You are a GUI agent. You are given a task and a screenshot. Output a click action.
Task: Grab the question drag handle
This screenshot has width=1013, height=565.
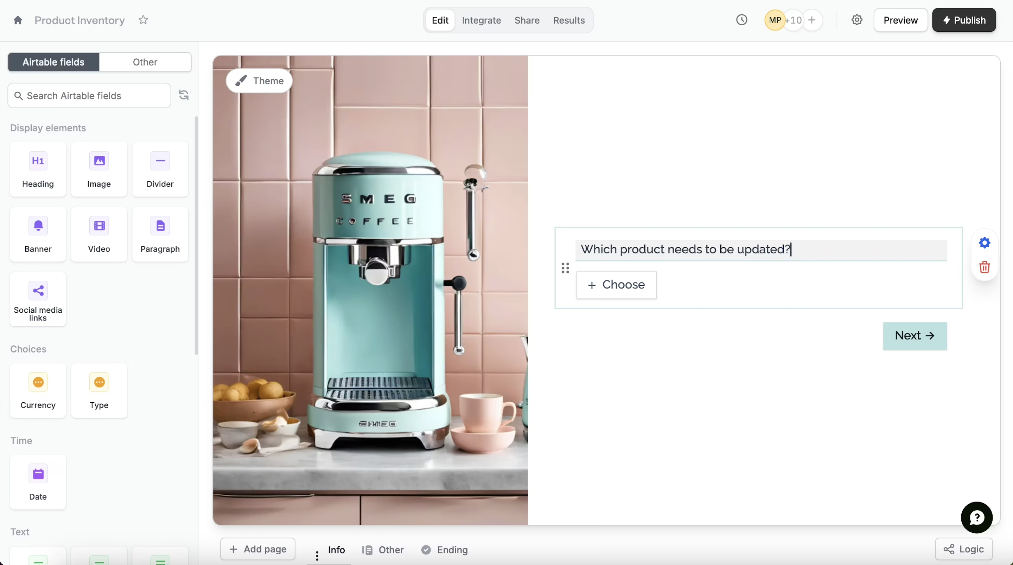point(565,268)
